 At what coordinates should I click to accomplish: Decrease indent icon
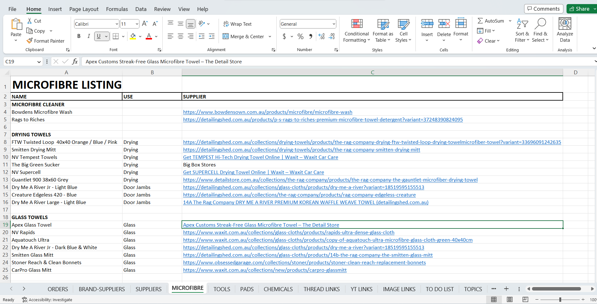coord(202,36)
